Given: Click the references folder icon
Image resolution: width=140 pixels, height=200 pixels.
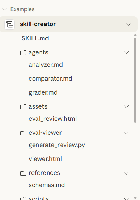Looking at the screenshot, I should point(23,173).
